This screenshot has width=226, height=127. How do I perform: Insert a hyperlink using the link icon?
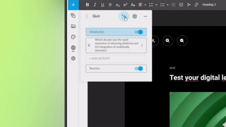click(196, 5)
